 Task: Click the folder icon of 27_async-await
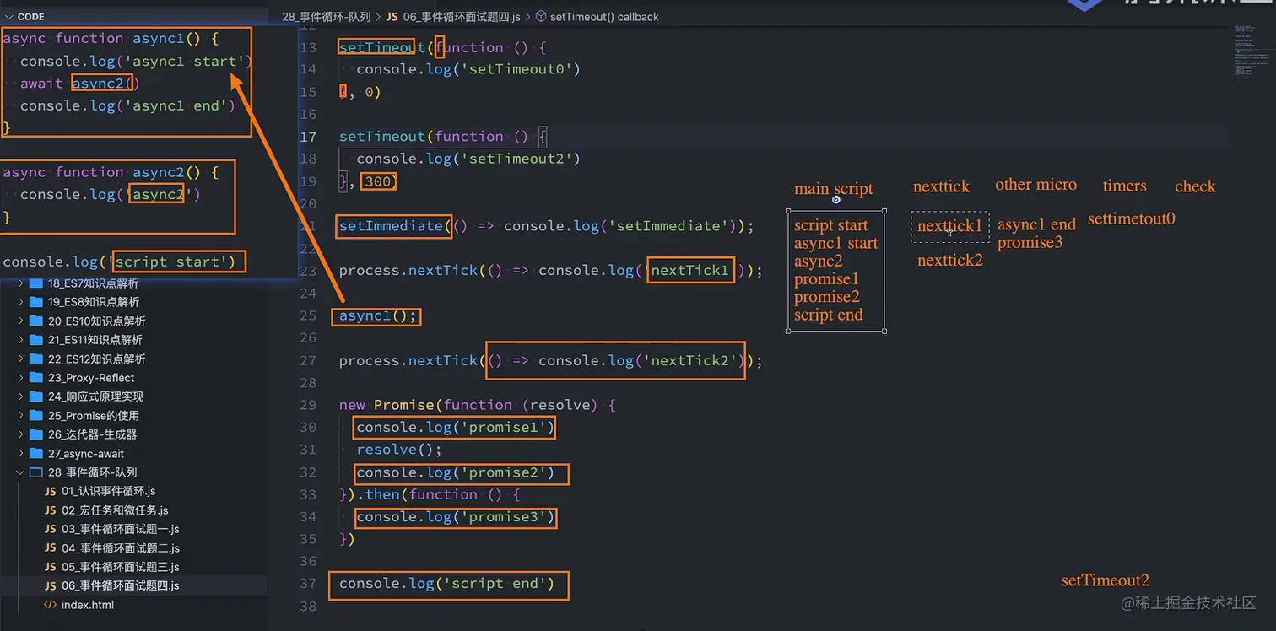[x=35, y=453]
